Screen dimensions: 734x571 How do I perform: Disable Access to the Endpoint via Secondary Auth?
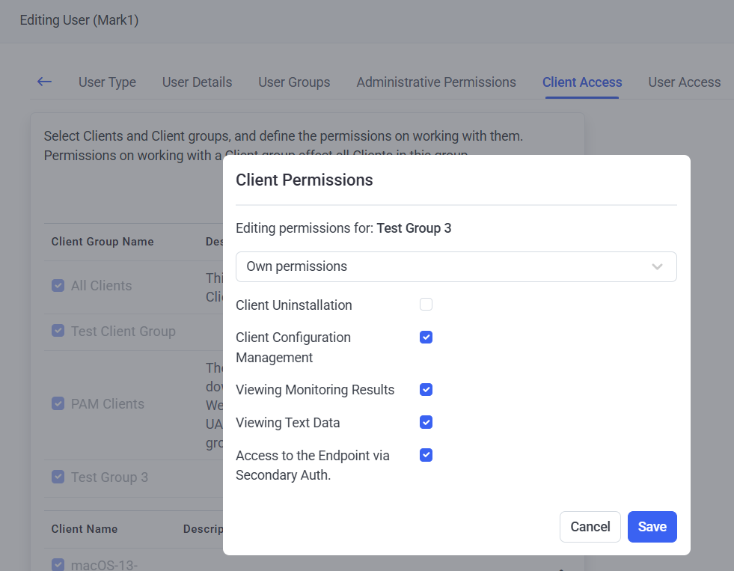click(426, 455)
